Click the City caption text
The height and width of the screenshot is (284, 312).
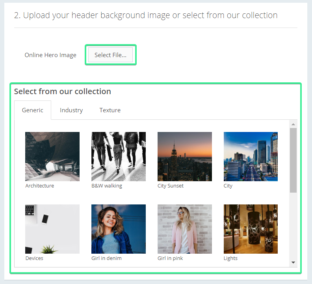point(228,186)
